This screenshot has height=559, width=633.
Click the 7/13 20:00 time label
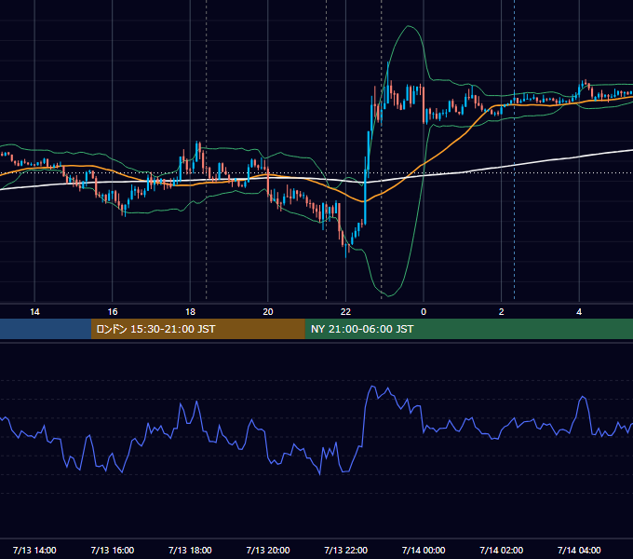pos(268,550)
